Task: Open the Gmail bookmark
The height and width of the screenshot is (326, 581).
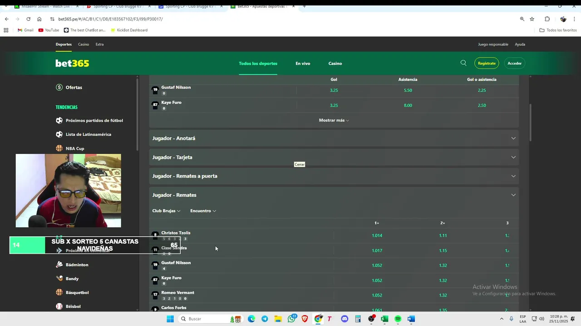Action: [25, 30]
